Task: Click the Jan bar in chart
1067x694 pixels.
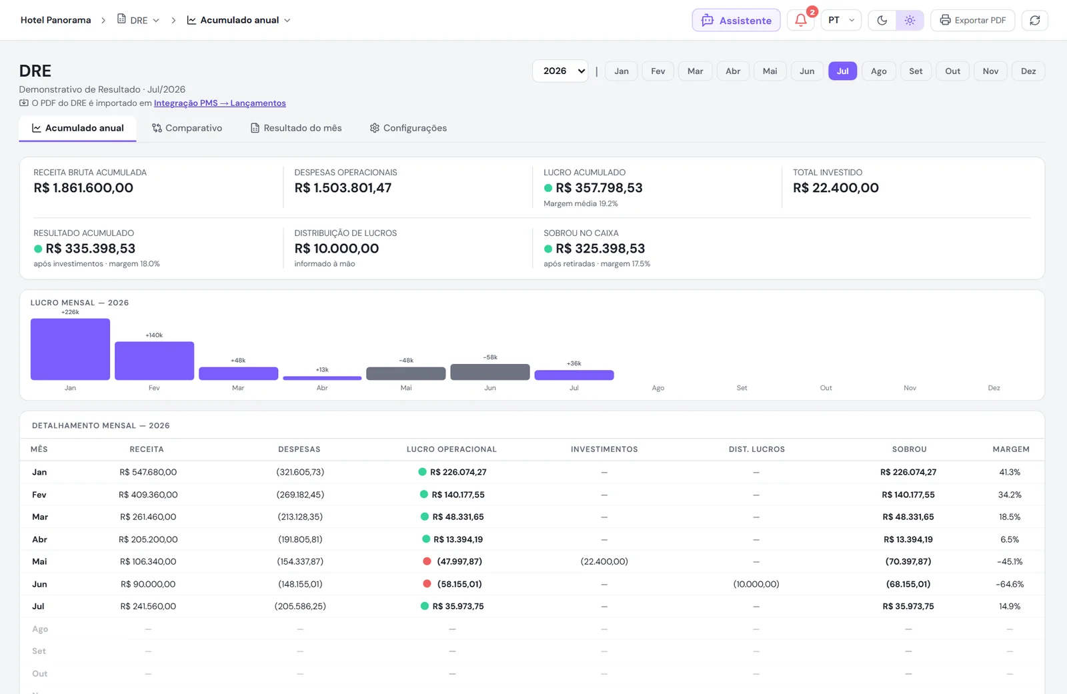Action: click(70, 349)
